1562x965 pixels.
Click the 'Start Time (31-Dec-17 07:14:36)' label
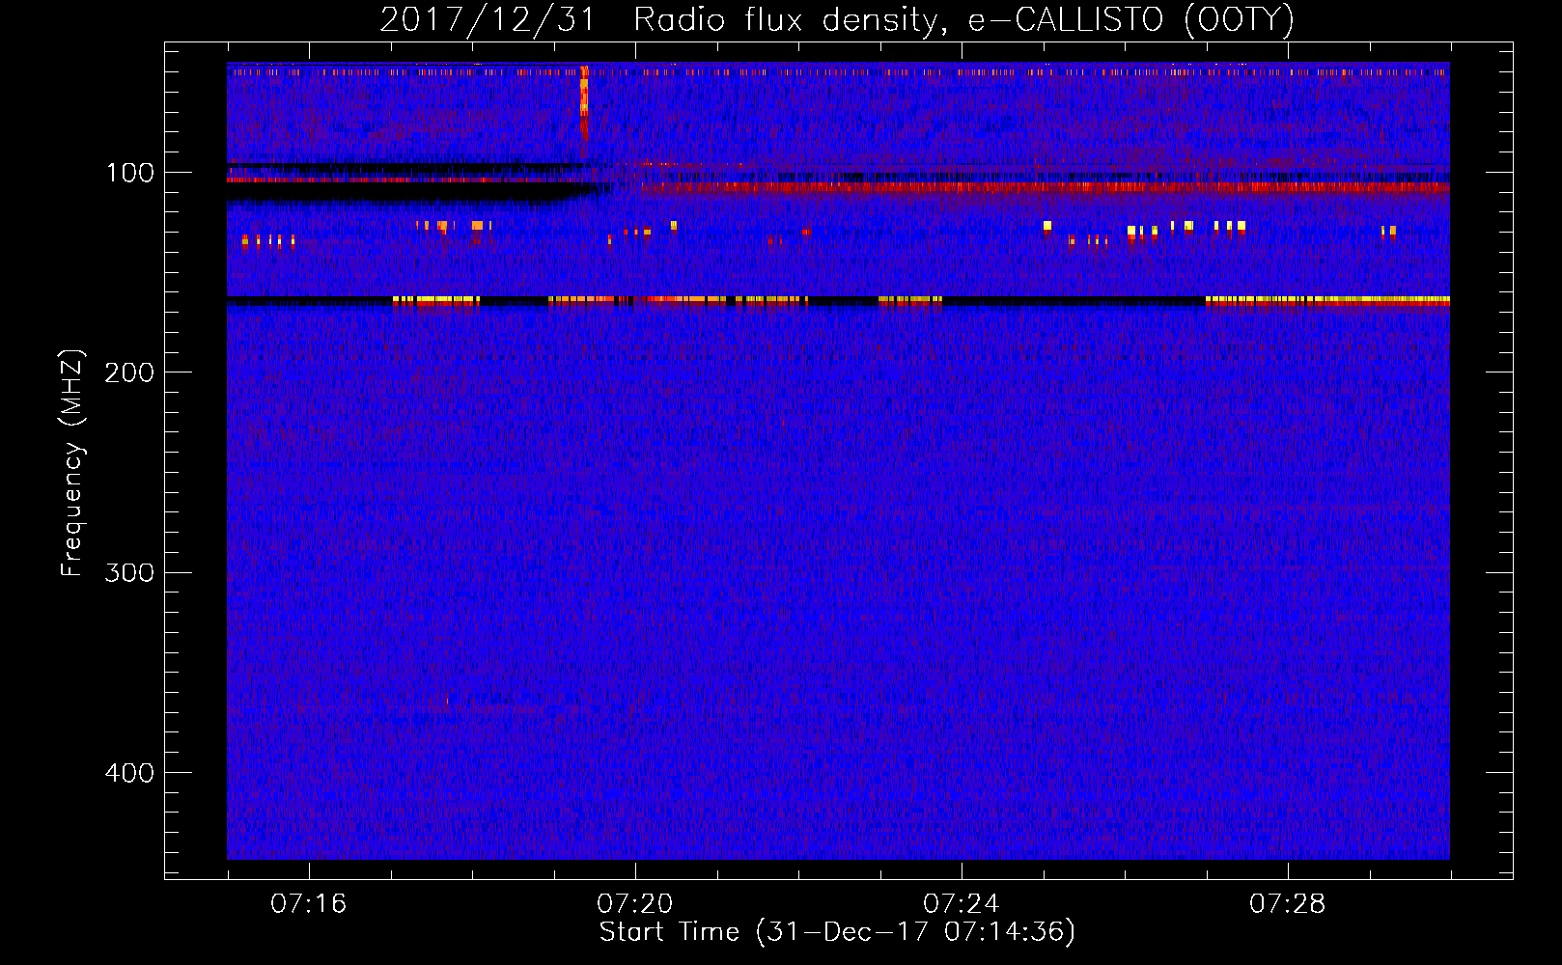pyautogui.click(x=837, y=932)
